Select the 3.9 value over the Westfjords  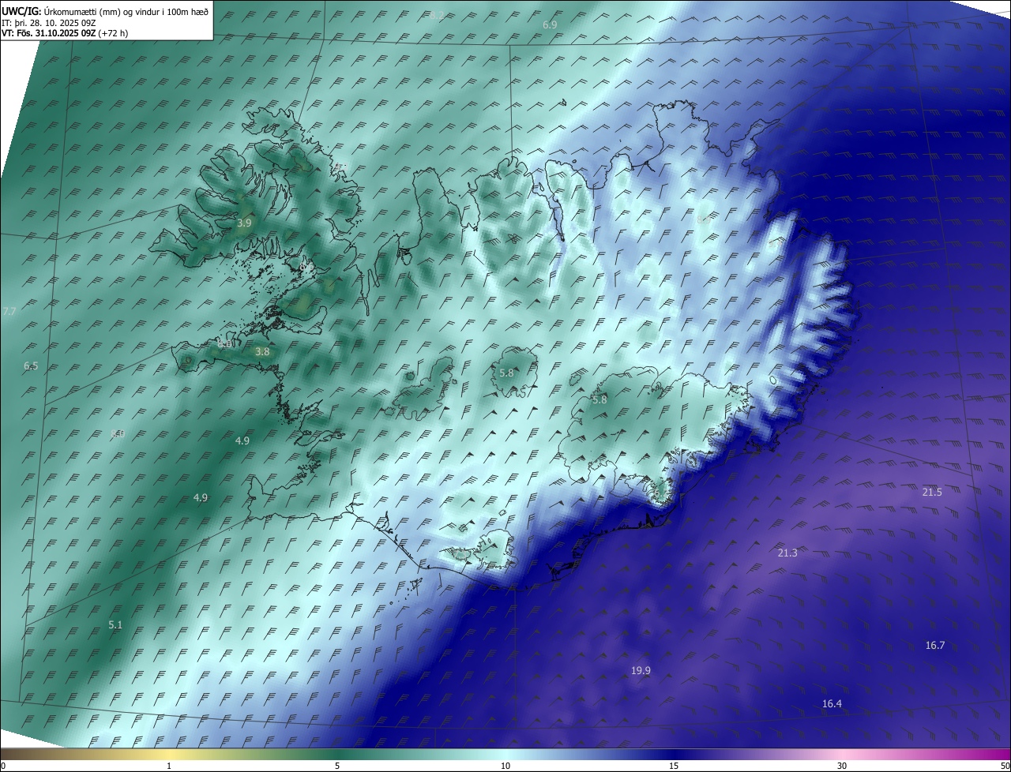(244, 223)
